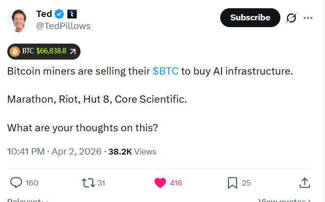
Task: Click the arrow icon on BTC chip
Action: coord(73,51)
